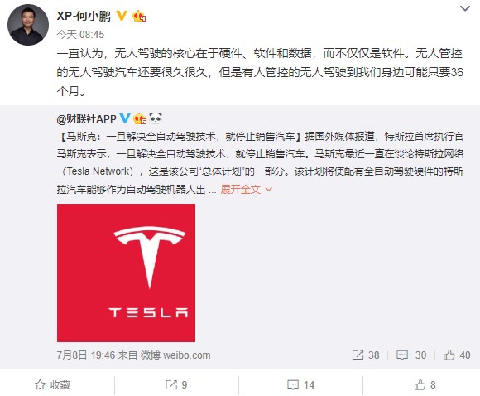The height and width of the screenshot is (396, 480).
Task: Like this post showing 8 likes
Action: pos(425,384)
